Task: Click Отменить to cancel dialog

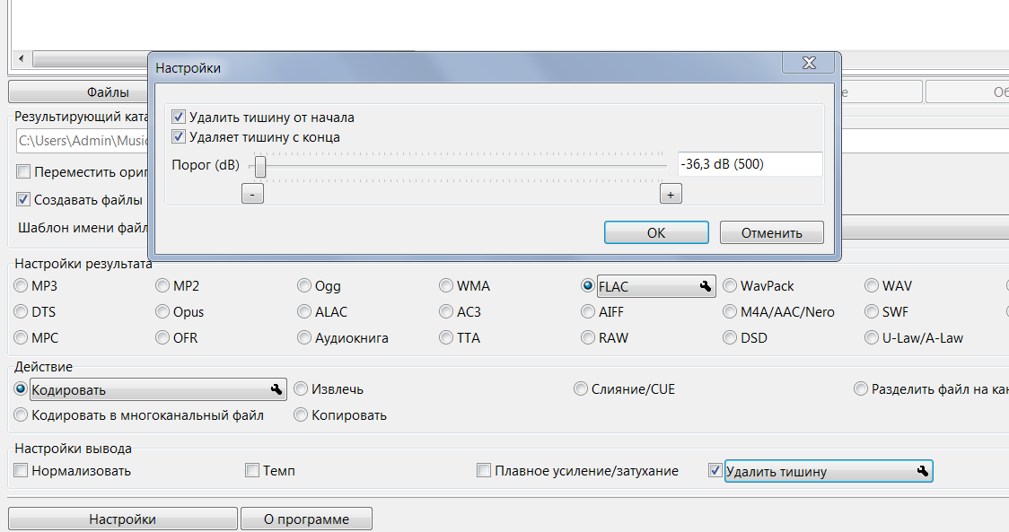Action: pyautogui.click(x=771, y=232)
